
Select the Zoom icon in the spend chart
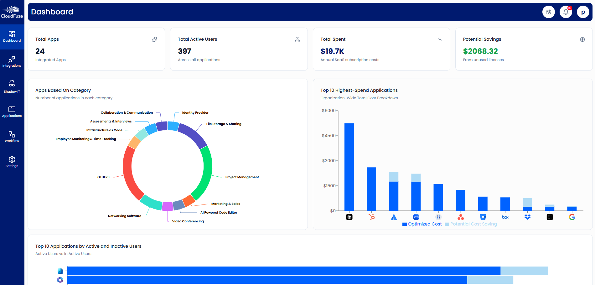(x=416, y=217)
